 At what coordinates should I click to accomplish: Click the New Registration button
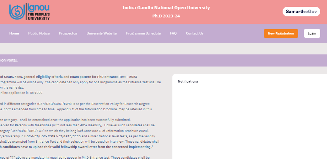pyautogui.click(x=281, y=33)
